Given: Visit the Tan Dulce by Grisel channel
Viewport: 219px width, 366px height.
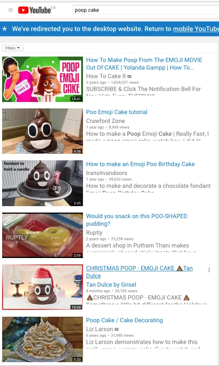Looking at the screenshot, I should [x=111, y=285].
